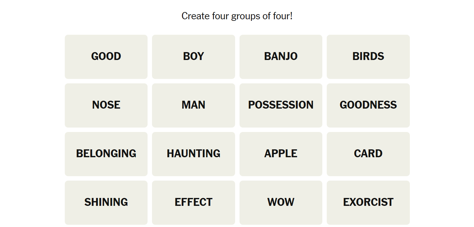Choose the GOODNESS tile
Viewport: 474px width, 227px height.
pyautogui.click(x=368, y=105)
